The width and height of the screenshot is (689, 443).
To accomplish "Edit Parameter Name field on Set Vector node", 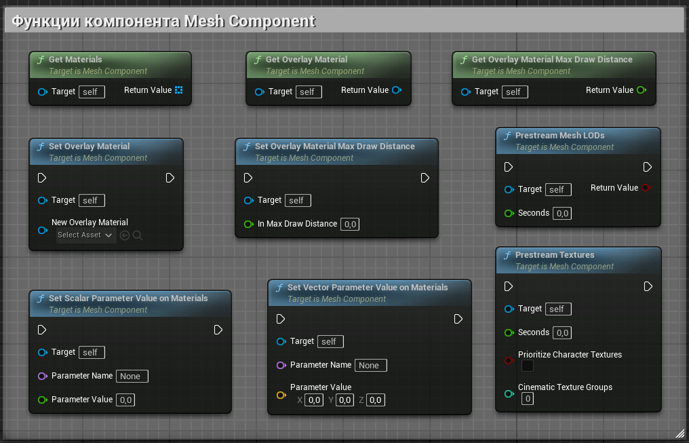I will 371,365.
